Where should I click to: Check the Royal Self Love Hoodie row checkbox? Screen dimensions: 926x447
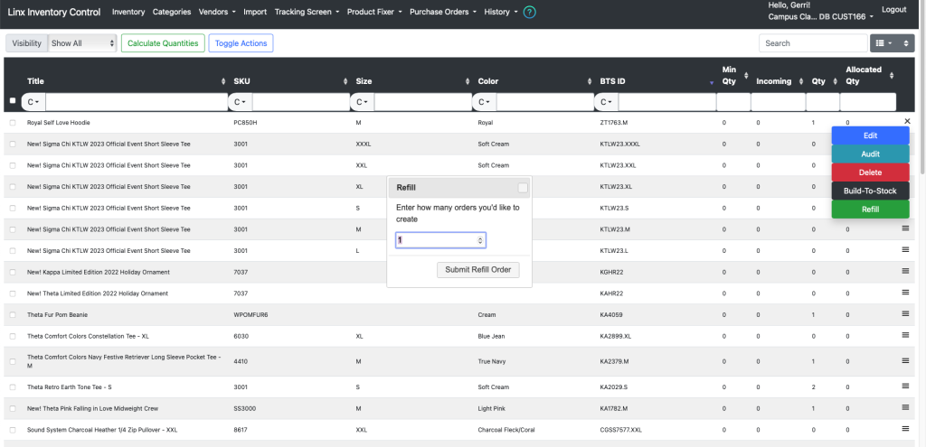[x=13, y=123]
